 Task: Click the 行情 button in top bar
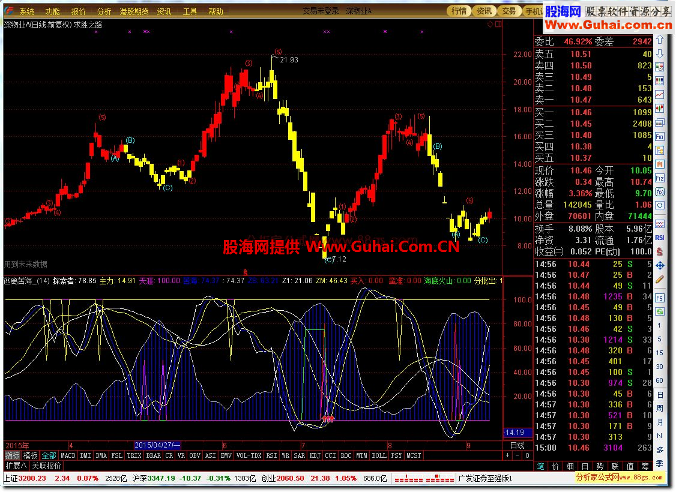(x=459, y=11)
